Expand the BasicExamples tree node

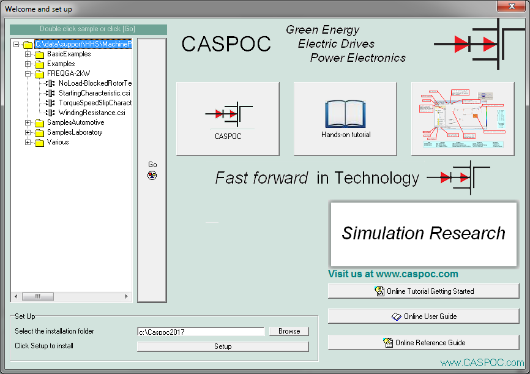click(28, 54)
